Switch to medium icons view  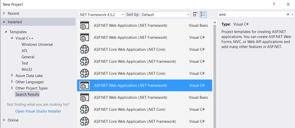[x=196, y=14]
